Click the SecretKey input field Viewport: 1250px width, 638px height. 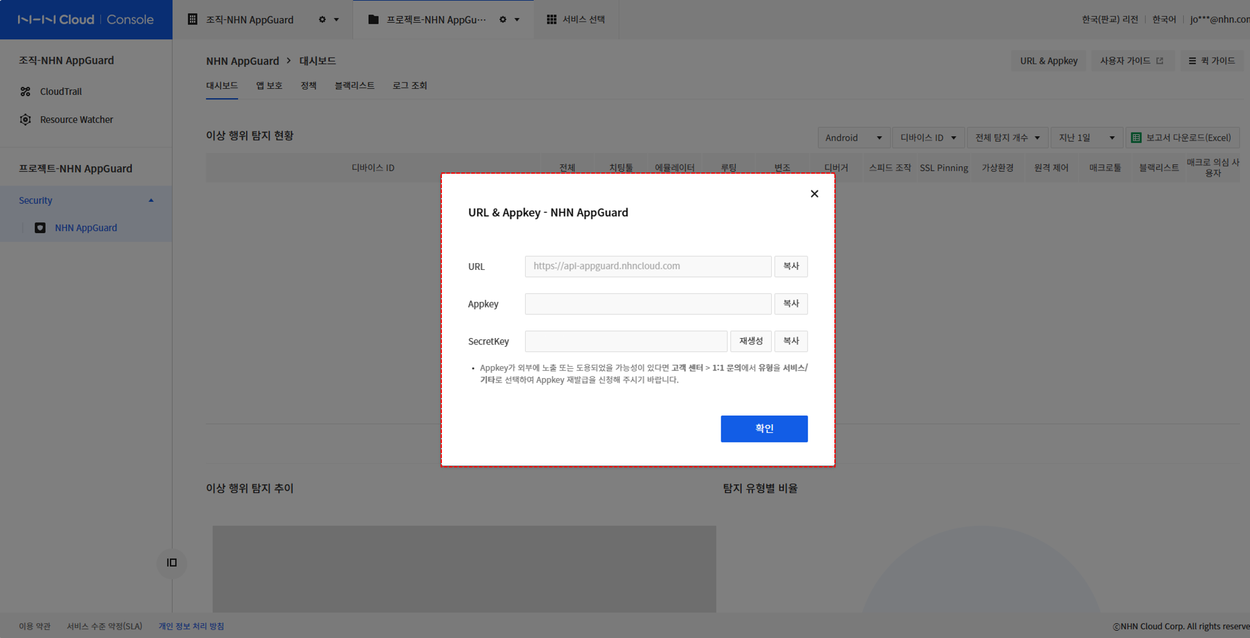(626, 341)
